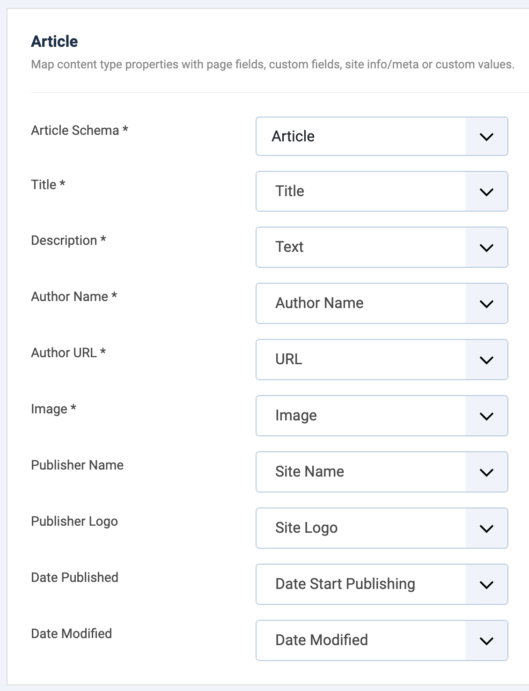The height and width of the screenshot is (691, 529).
Task: Expand the Description dropdown set to Text
Action: tap(382, 247)
